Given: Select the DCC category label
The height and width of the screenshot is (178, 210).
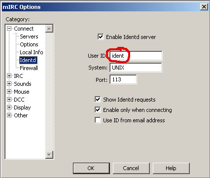Looking at the screenshot, I should coord(19,100).
